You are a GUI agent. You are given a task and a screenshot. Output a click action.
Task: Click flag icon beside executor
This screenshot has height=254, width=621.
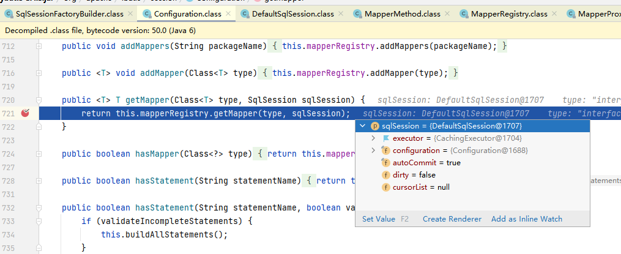click(386, 138)
